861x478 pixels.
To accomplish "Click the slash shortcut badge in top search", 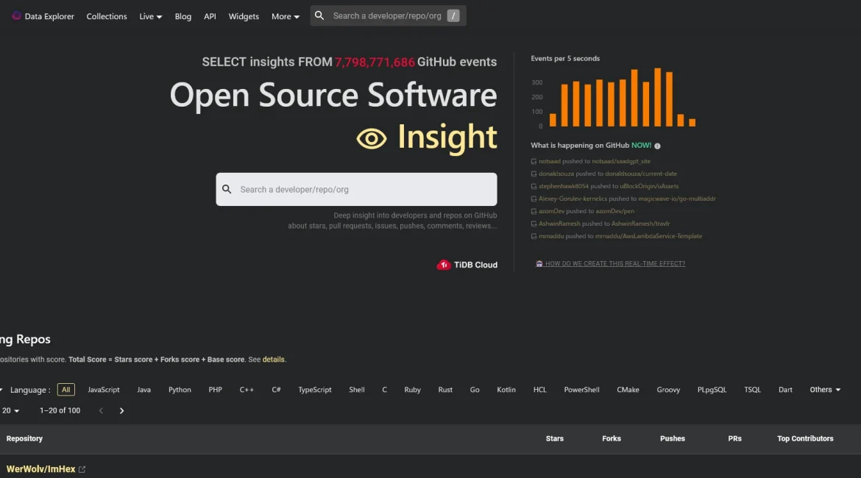I will tap(453, 16).
